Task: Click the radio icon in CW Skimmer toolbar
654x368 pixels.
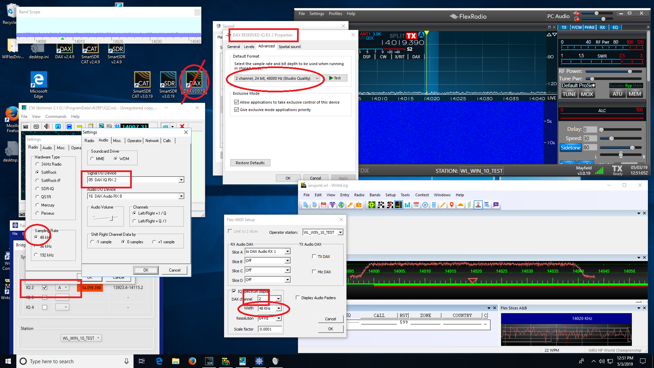Action: pyautogui.click(x=26, y=126)
